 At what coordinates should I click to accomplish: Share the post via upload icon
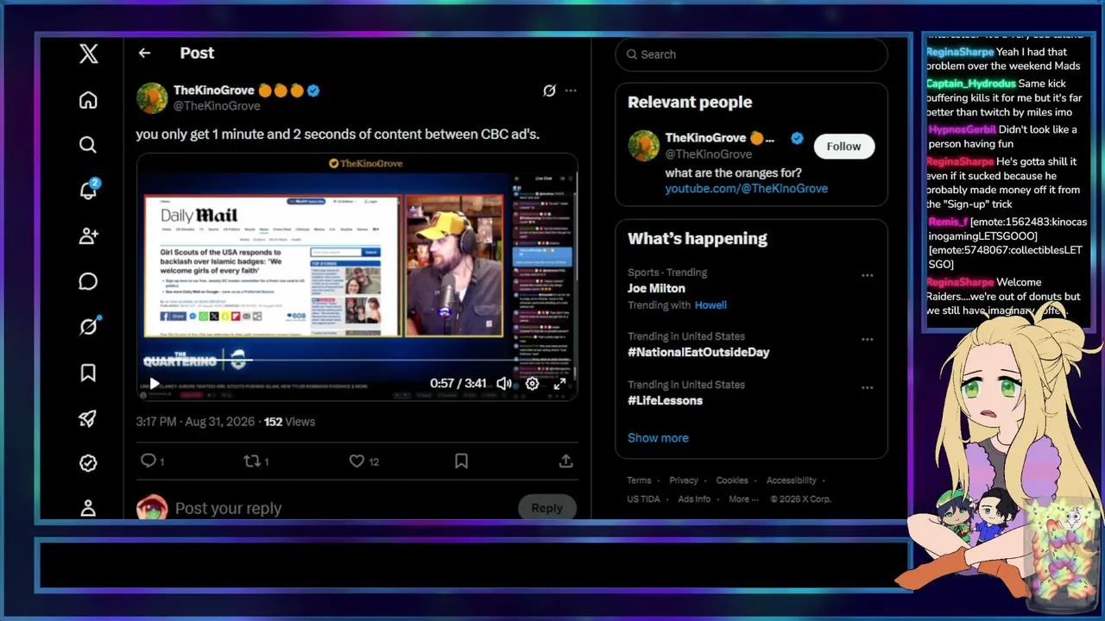566,461
